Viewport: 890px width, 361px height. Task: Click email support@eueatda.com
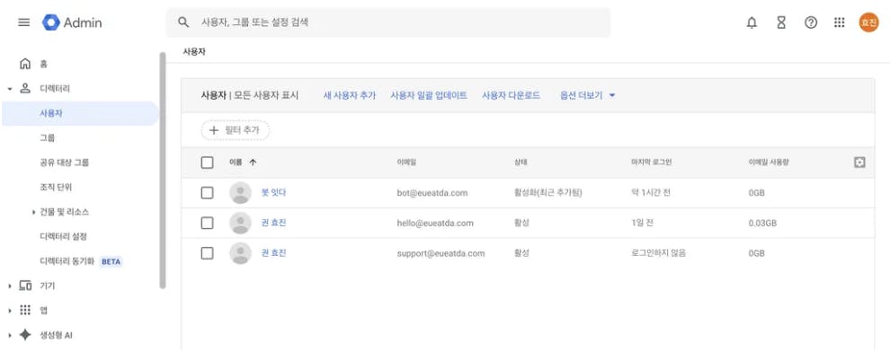coord(441,253)
